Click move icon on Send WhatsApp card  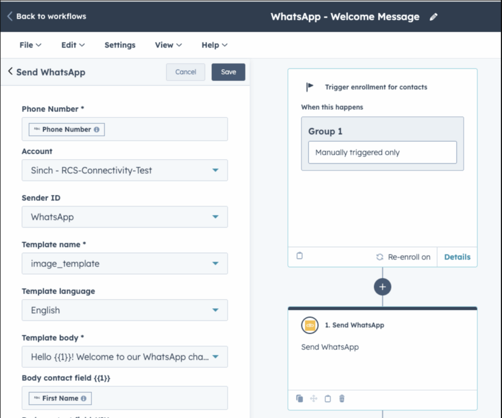point(314,398)
